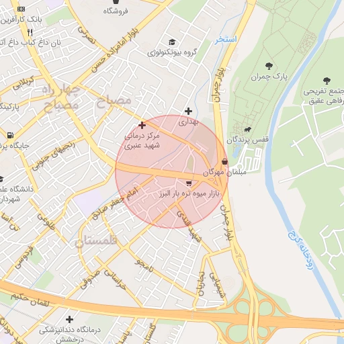Click the graduation cap icon for گروه بیوتکنولوژی
Viewport: 344px width, 344px height.
[x=172, y=42]
